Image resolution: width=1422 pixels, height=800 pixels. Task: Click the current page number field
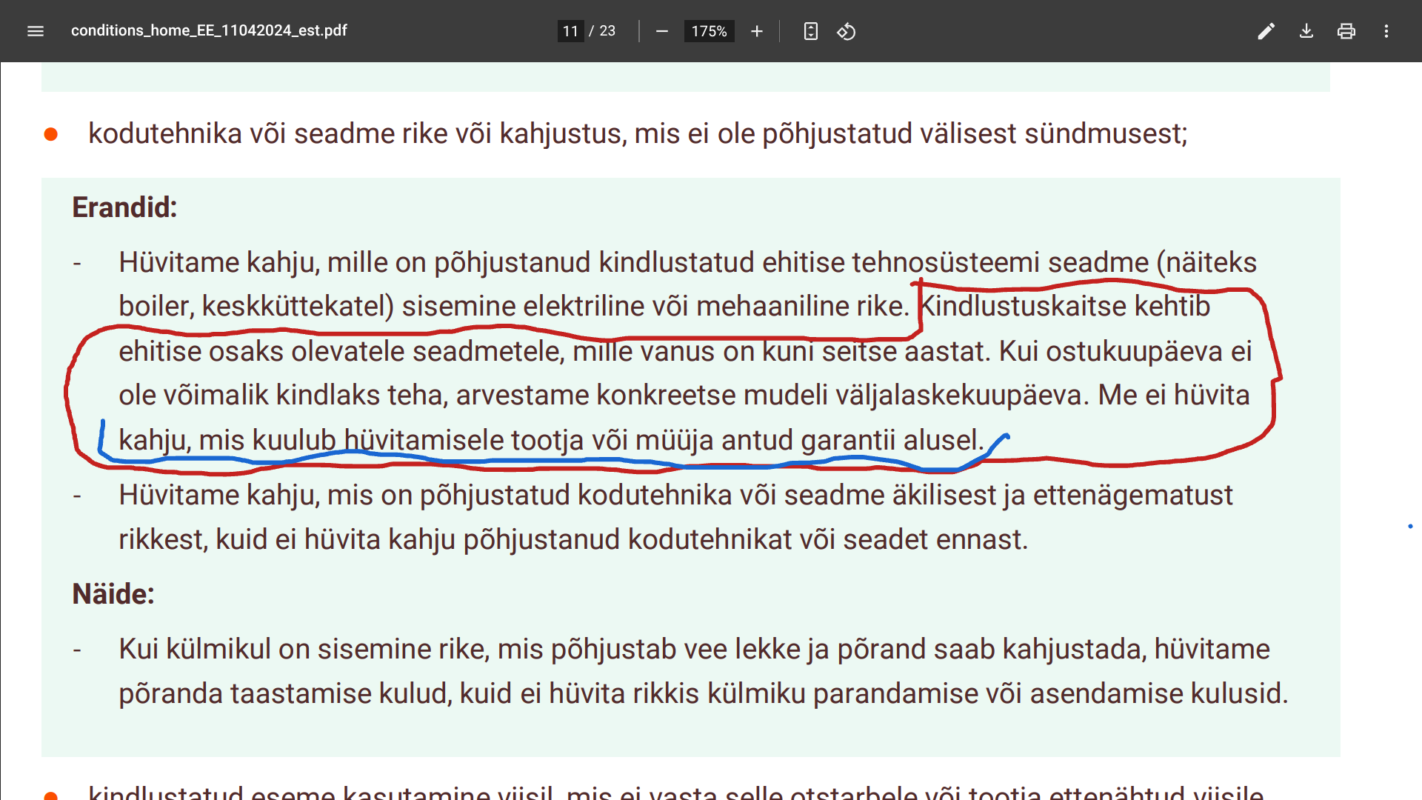click(x=570, y=31)
